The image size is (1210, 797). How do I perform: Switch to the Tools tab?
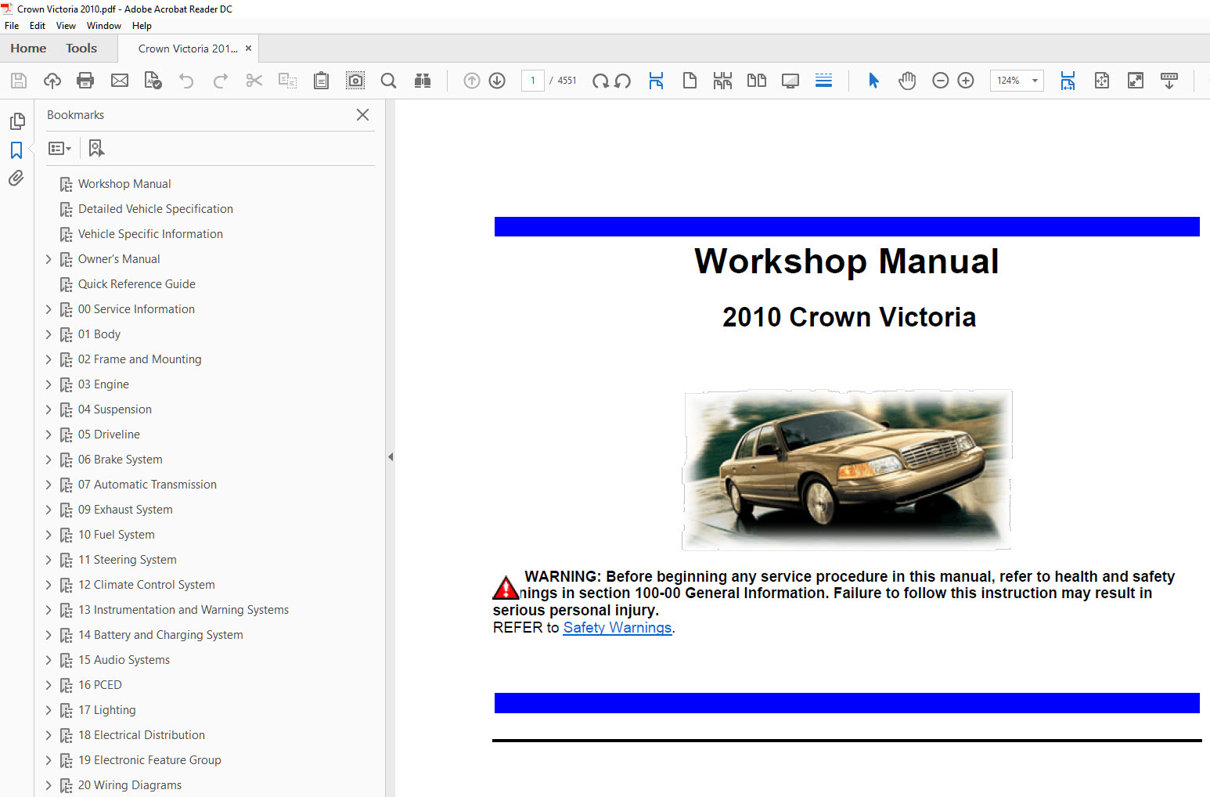coord(81,49)
